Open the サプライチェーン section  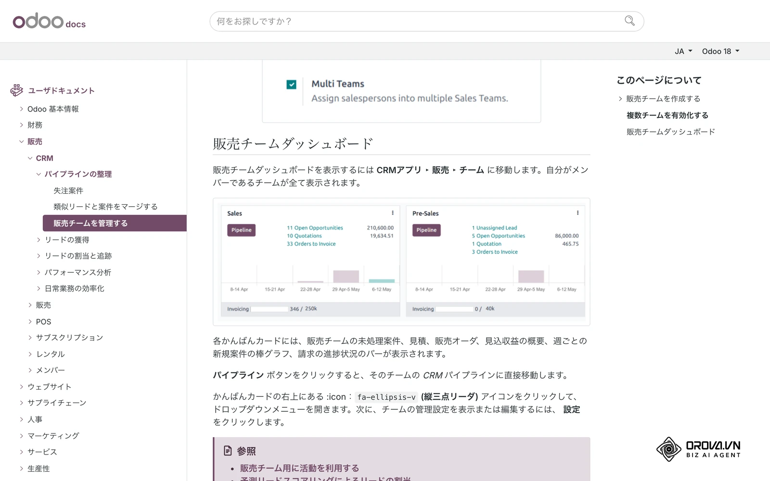(x=57, y=403)
